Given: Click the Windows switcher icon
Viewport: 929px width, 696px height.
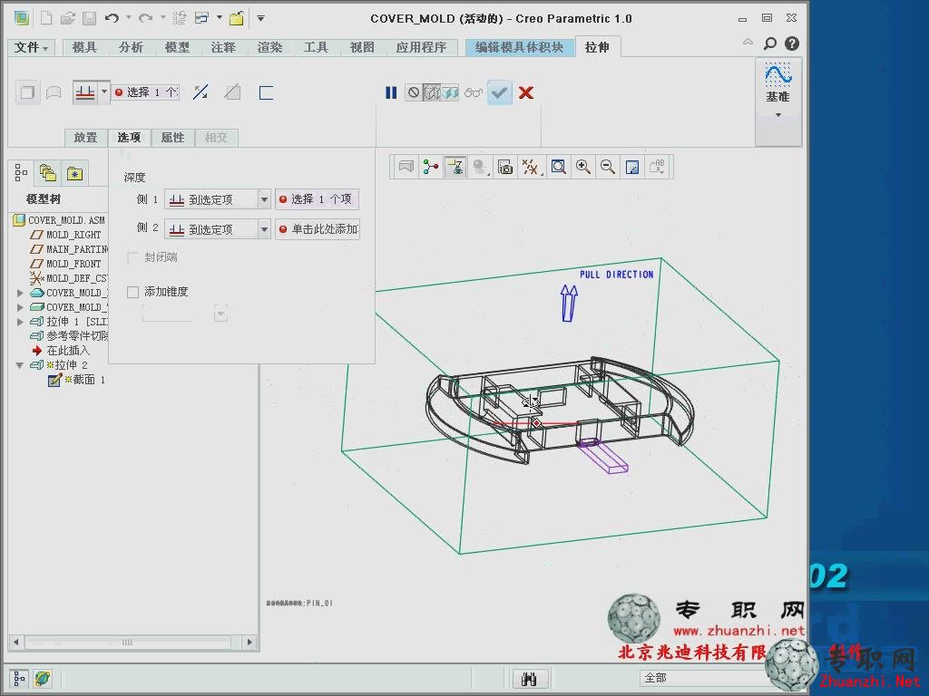Looking at the screenshot, I should [202, 18].
